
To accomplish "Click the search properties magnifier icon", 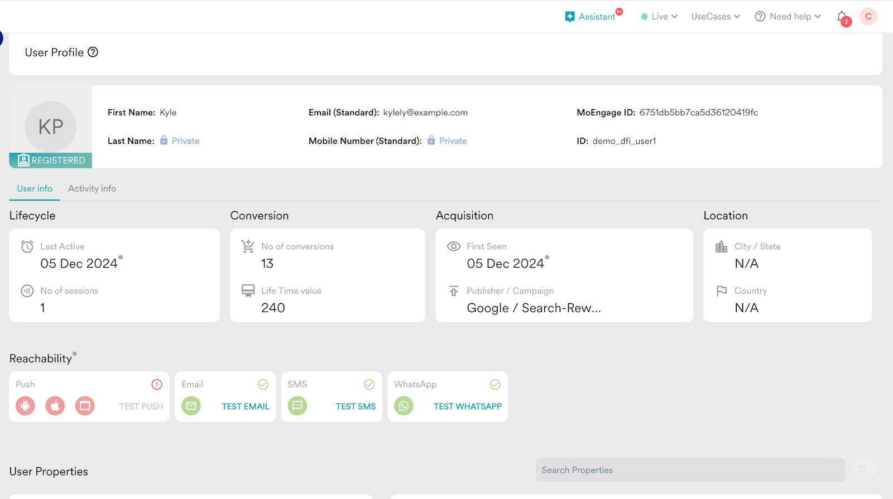I will click(863, 469).
